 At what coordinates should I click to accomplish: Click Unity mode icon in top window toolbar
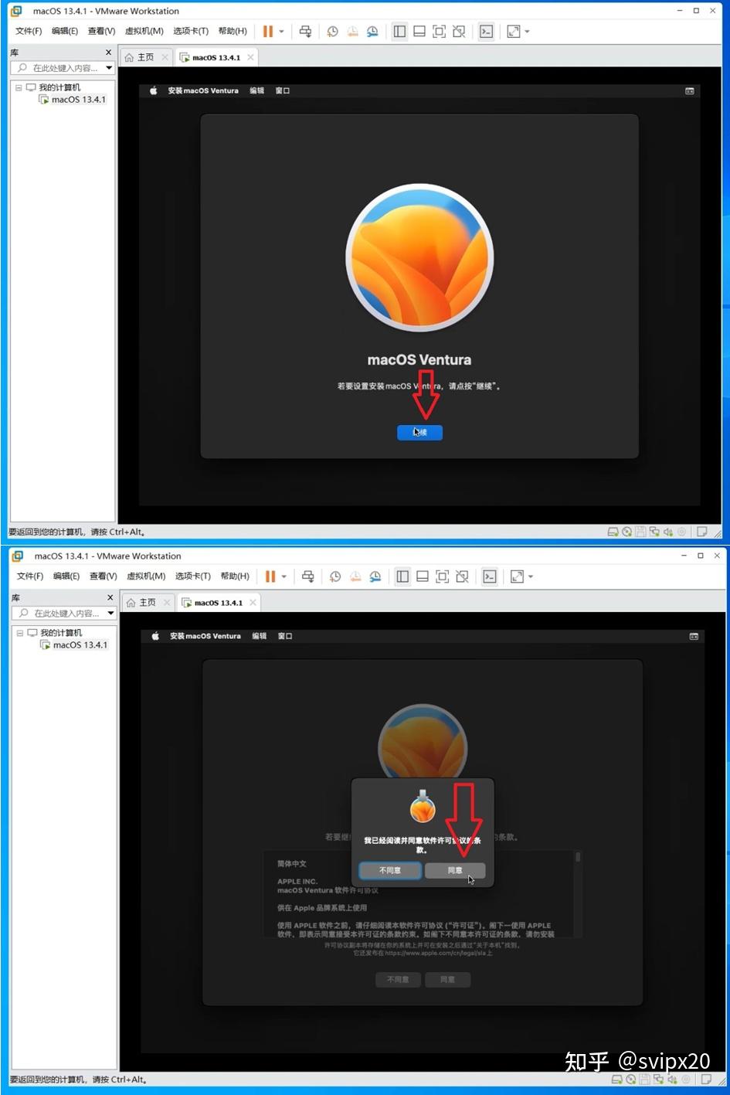coord(460,32)
